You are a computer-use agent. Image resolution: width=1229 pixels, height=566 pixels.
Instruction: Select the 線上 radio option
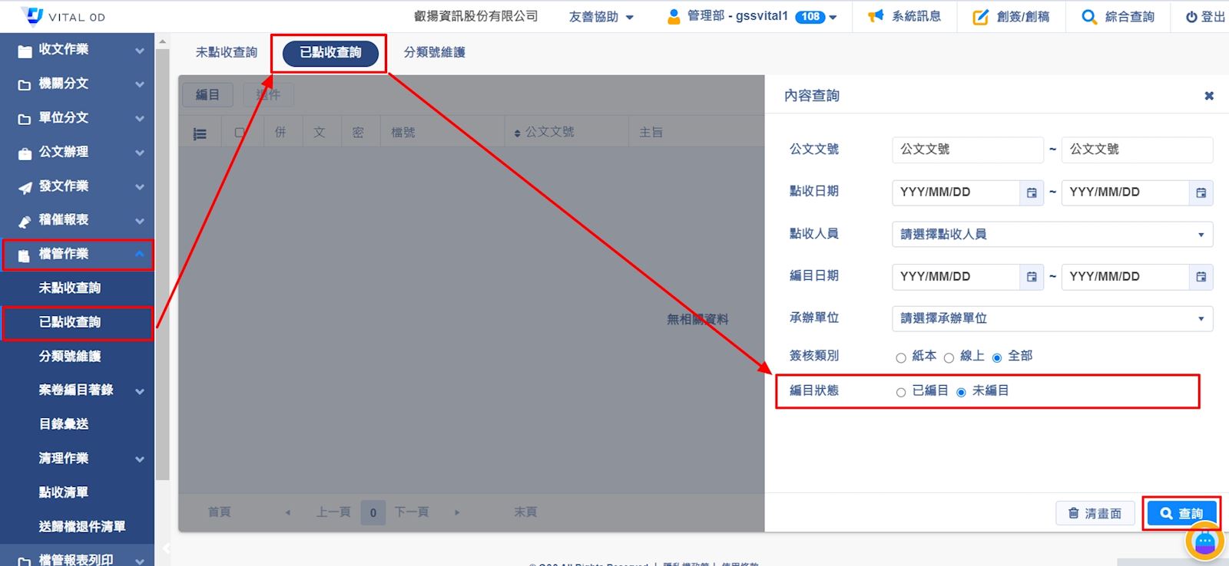(x=949, y=357)
